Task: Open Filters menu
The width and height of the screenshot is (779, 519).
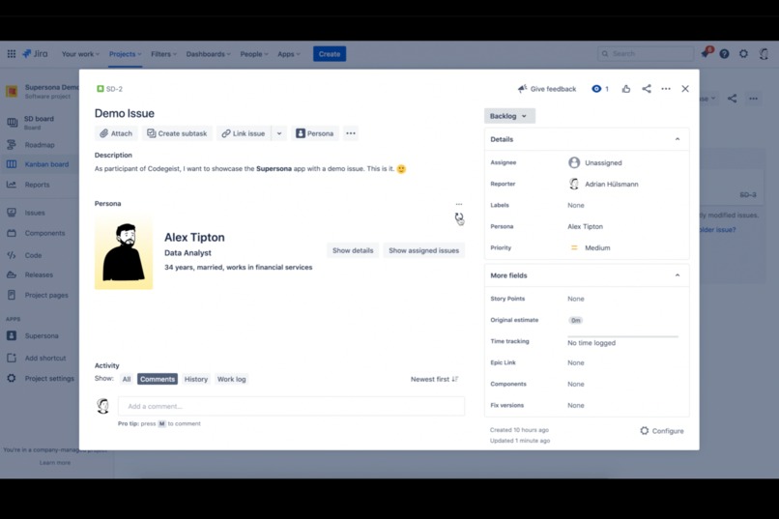Action: click(163, 53)
